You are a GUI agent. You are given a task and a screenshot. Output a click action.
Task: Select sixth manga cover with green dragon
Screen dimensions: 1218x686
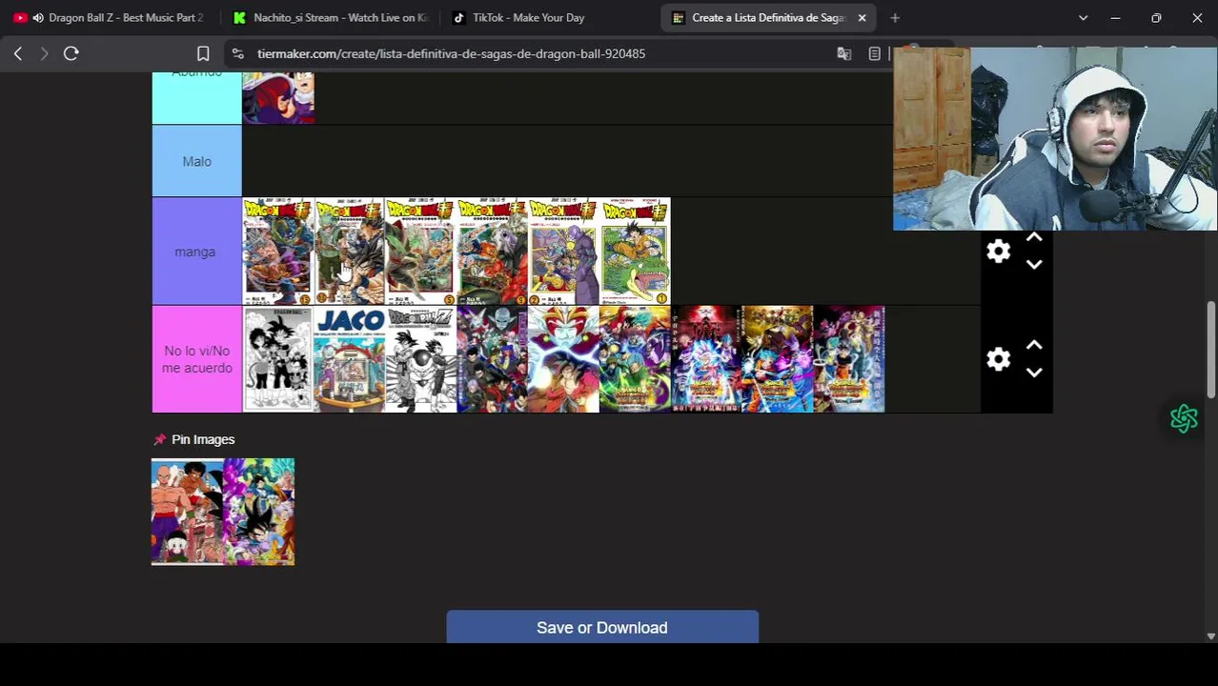tap(635, 252)
